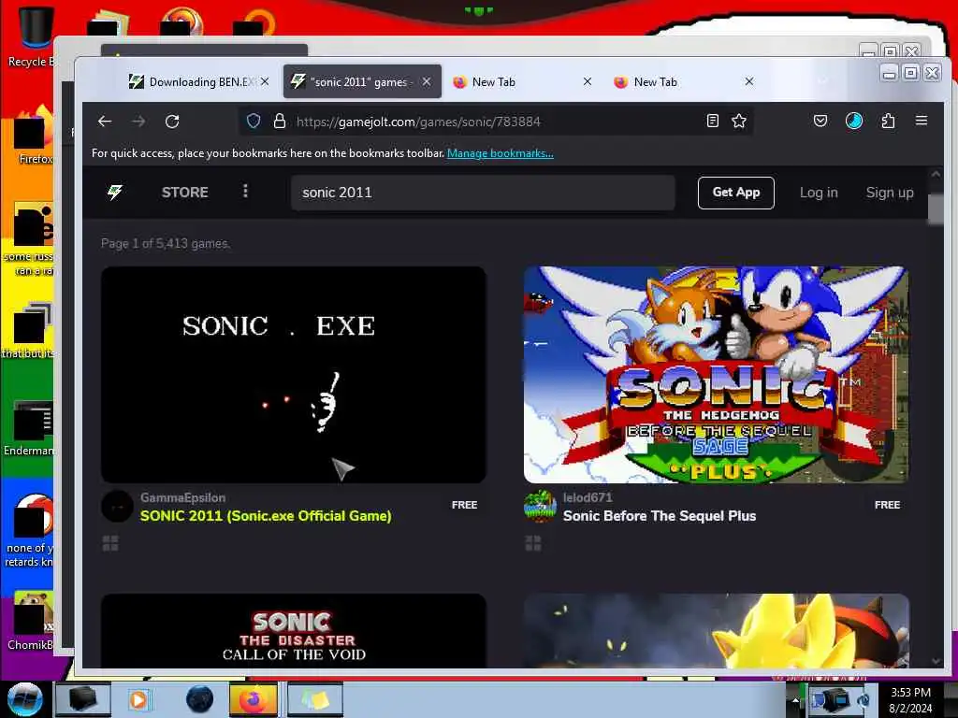Click the Windows platform icon under SONIC 2011
Screen dimensions: 958x718
[x=110, y=543]
